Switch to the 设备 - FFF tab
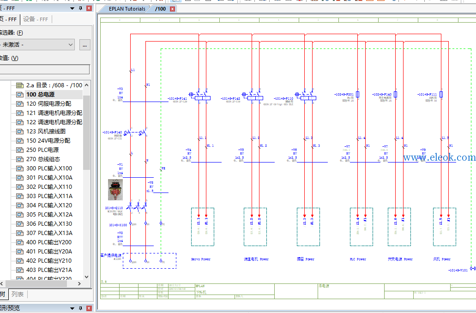 (36, 19)
